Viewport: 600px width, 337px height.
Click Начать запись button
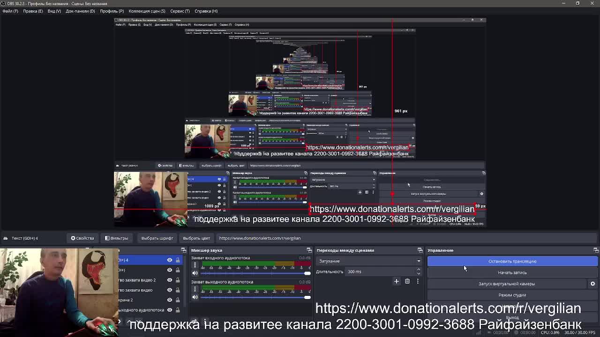coord(512,272)
